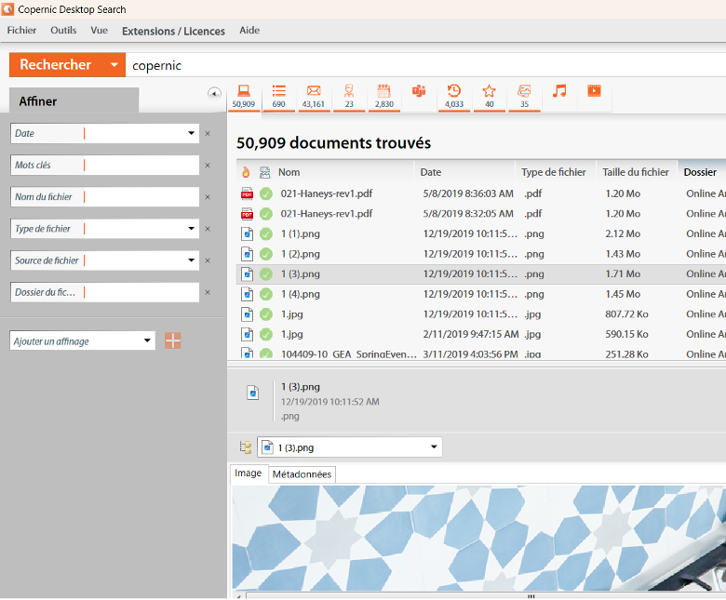Open the Pictures category with 35 results
The image size is (726, 600).
tap(524, 96)
